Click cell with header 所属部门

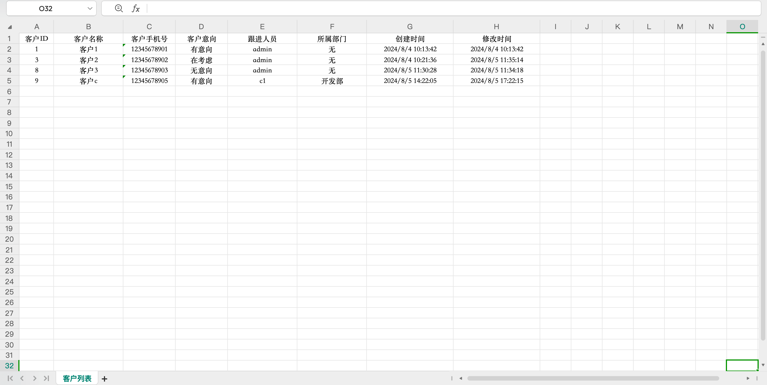[332, 39]
